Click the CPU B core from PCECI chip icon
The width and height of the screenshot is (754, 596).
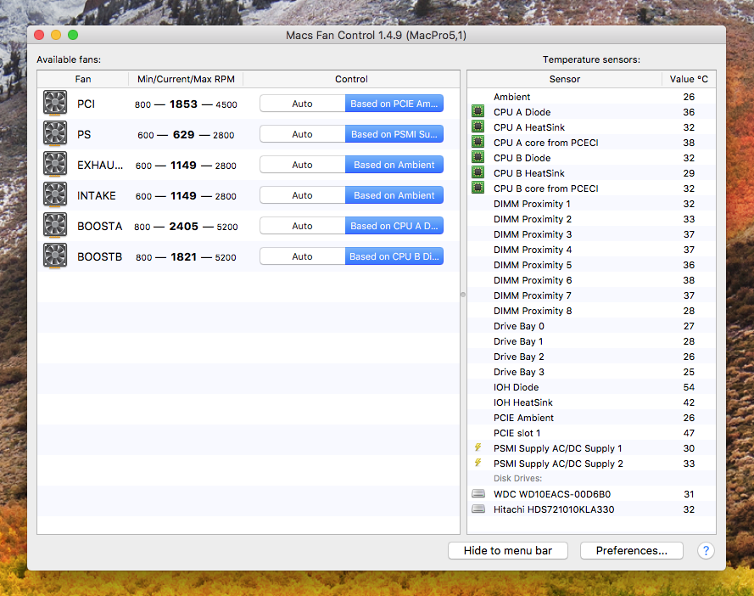click(478, 188)
